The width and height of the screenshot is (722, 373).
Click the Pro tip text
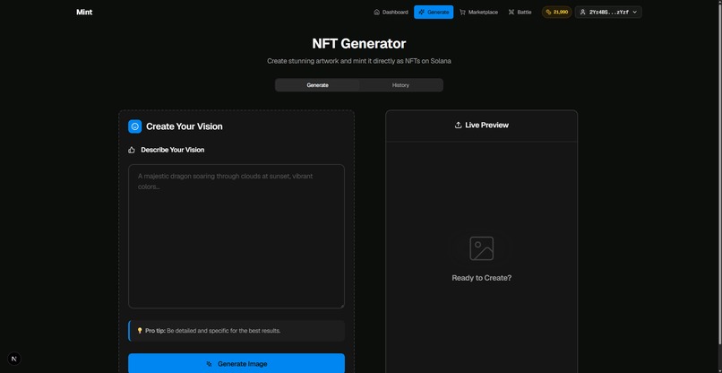coord(212,331)
